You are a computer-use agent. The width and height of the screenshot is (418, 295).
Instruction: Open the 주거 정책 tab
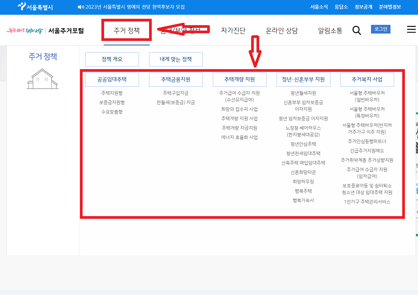[x=127, y=30]
